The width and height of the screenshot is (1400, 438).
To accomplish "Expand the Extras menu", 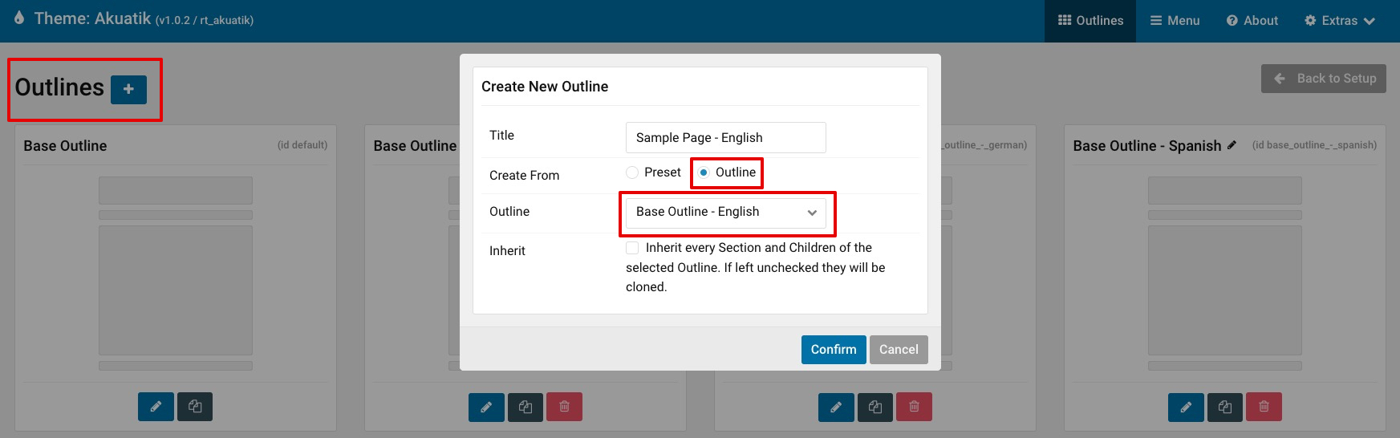I will pos(1340,21).
